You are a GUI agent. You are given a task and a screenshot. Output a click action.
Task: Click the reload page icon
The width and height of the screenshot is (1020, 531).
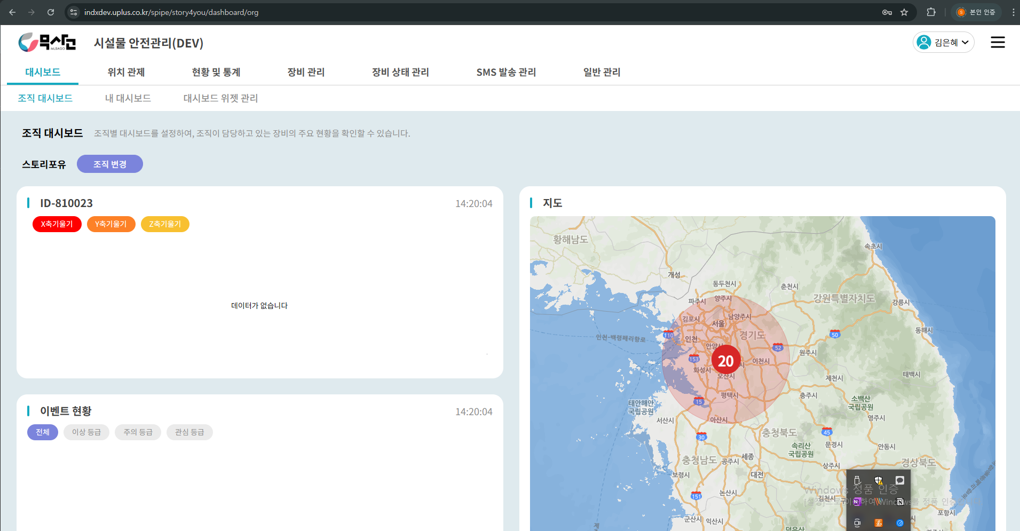pos(51,12)
